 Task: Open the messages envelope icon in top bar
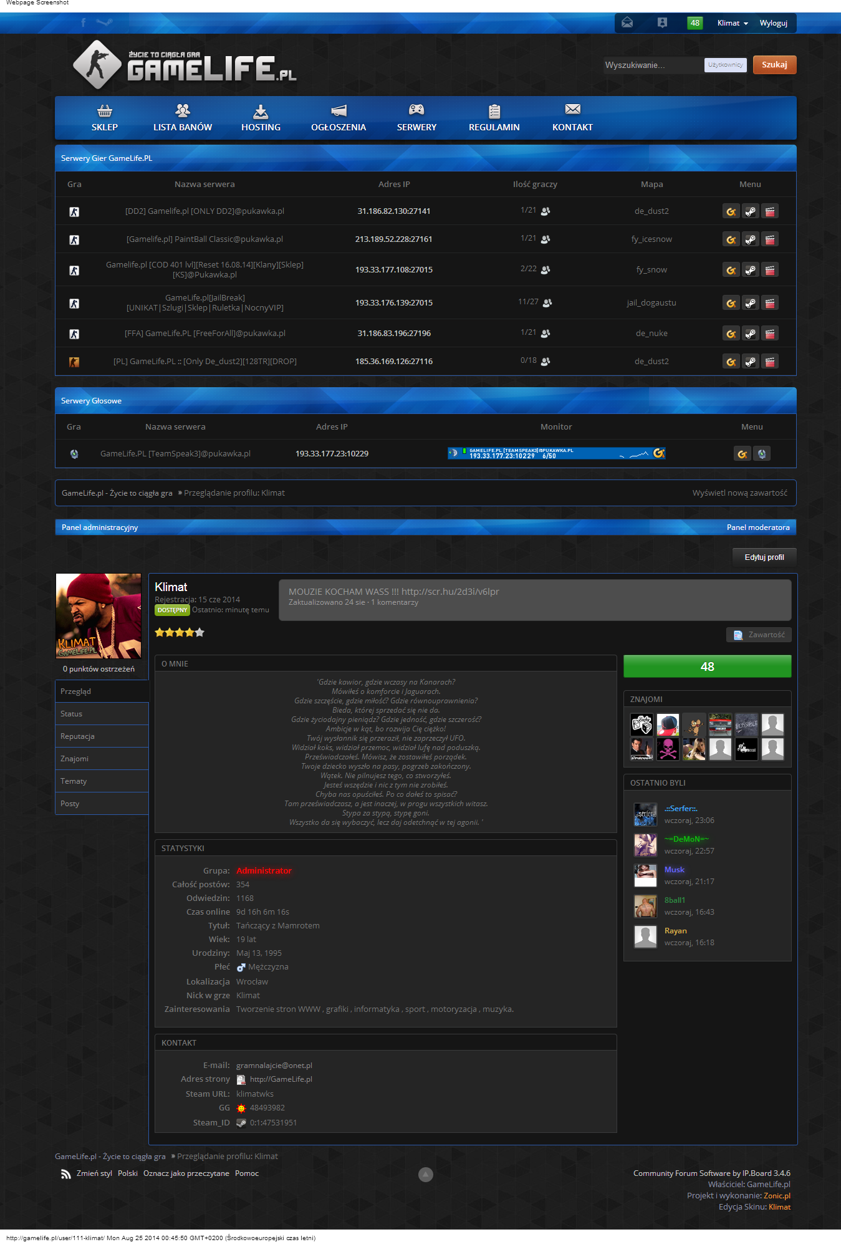point(627,23)
